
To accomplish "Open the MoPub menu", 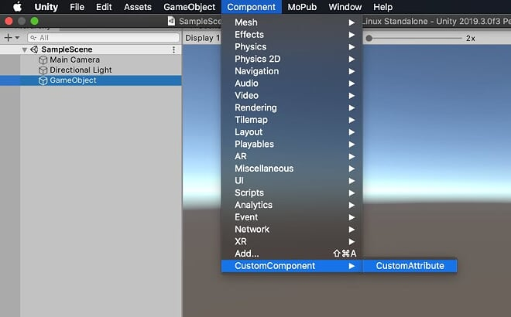I will [302, 7].
